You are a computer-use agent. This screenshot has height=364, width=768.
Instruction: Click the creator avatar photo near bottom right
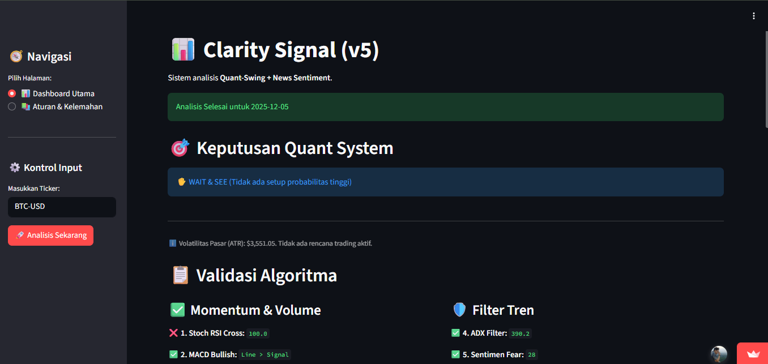[718, 354]
